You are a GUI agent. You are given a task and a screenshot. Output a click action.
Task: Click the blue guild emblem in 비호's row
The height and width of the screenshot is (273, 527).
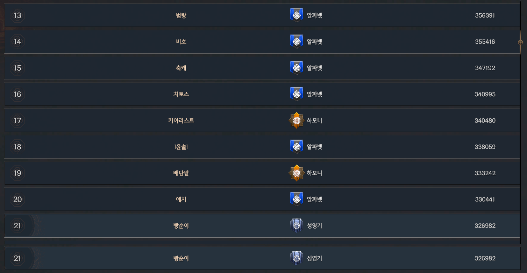point(297,42)
